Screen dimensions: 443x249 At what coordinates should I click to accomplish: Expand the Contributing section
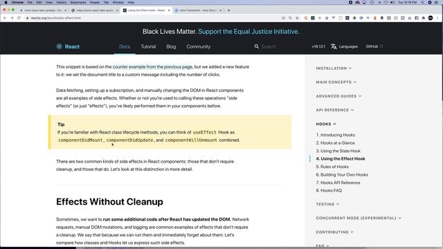click(x=334, y=232)
